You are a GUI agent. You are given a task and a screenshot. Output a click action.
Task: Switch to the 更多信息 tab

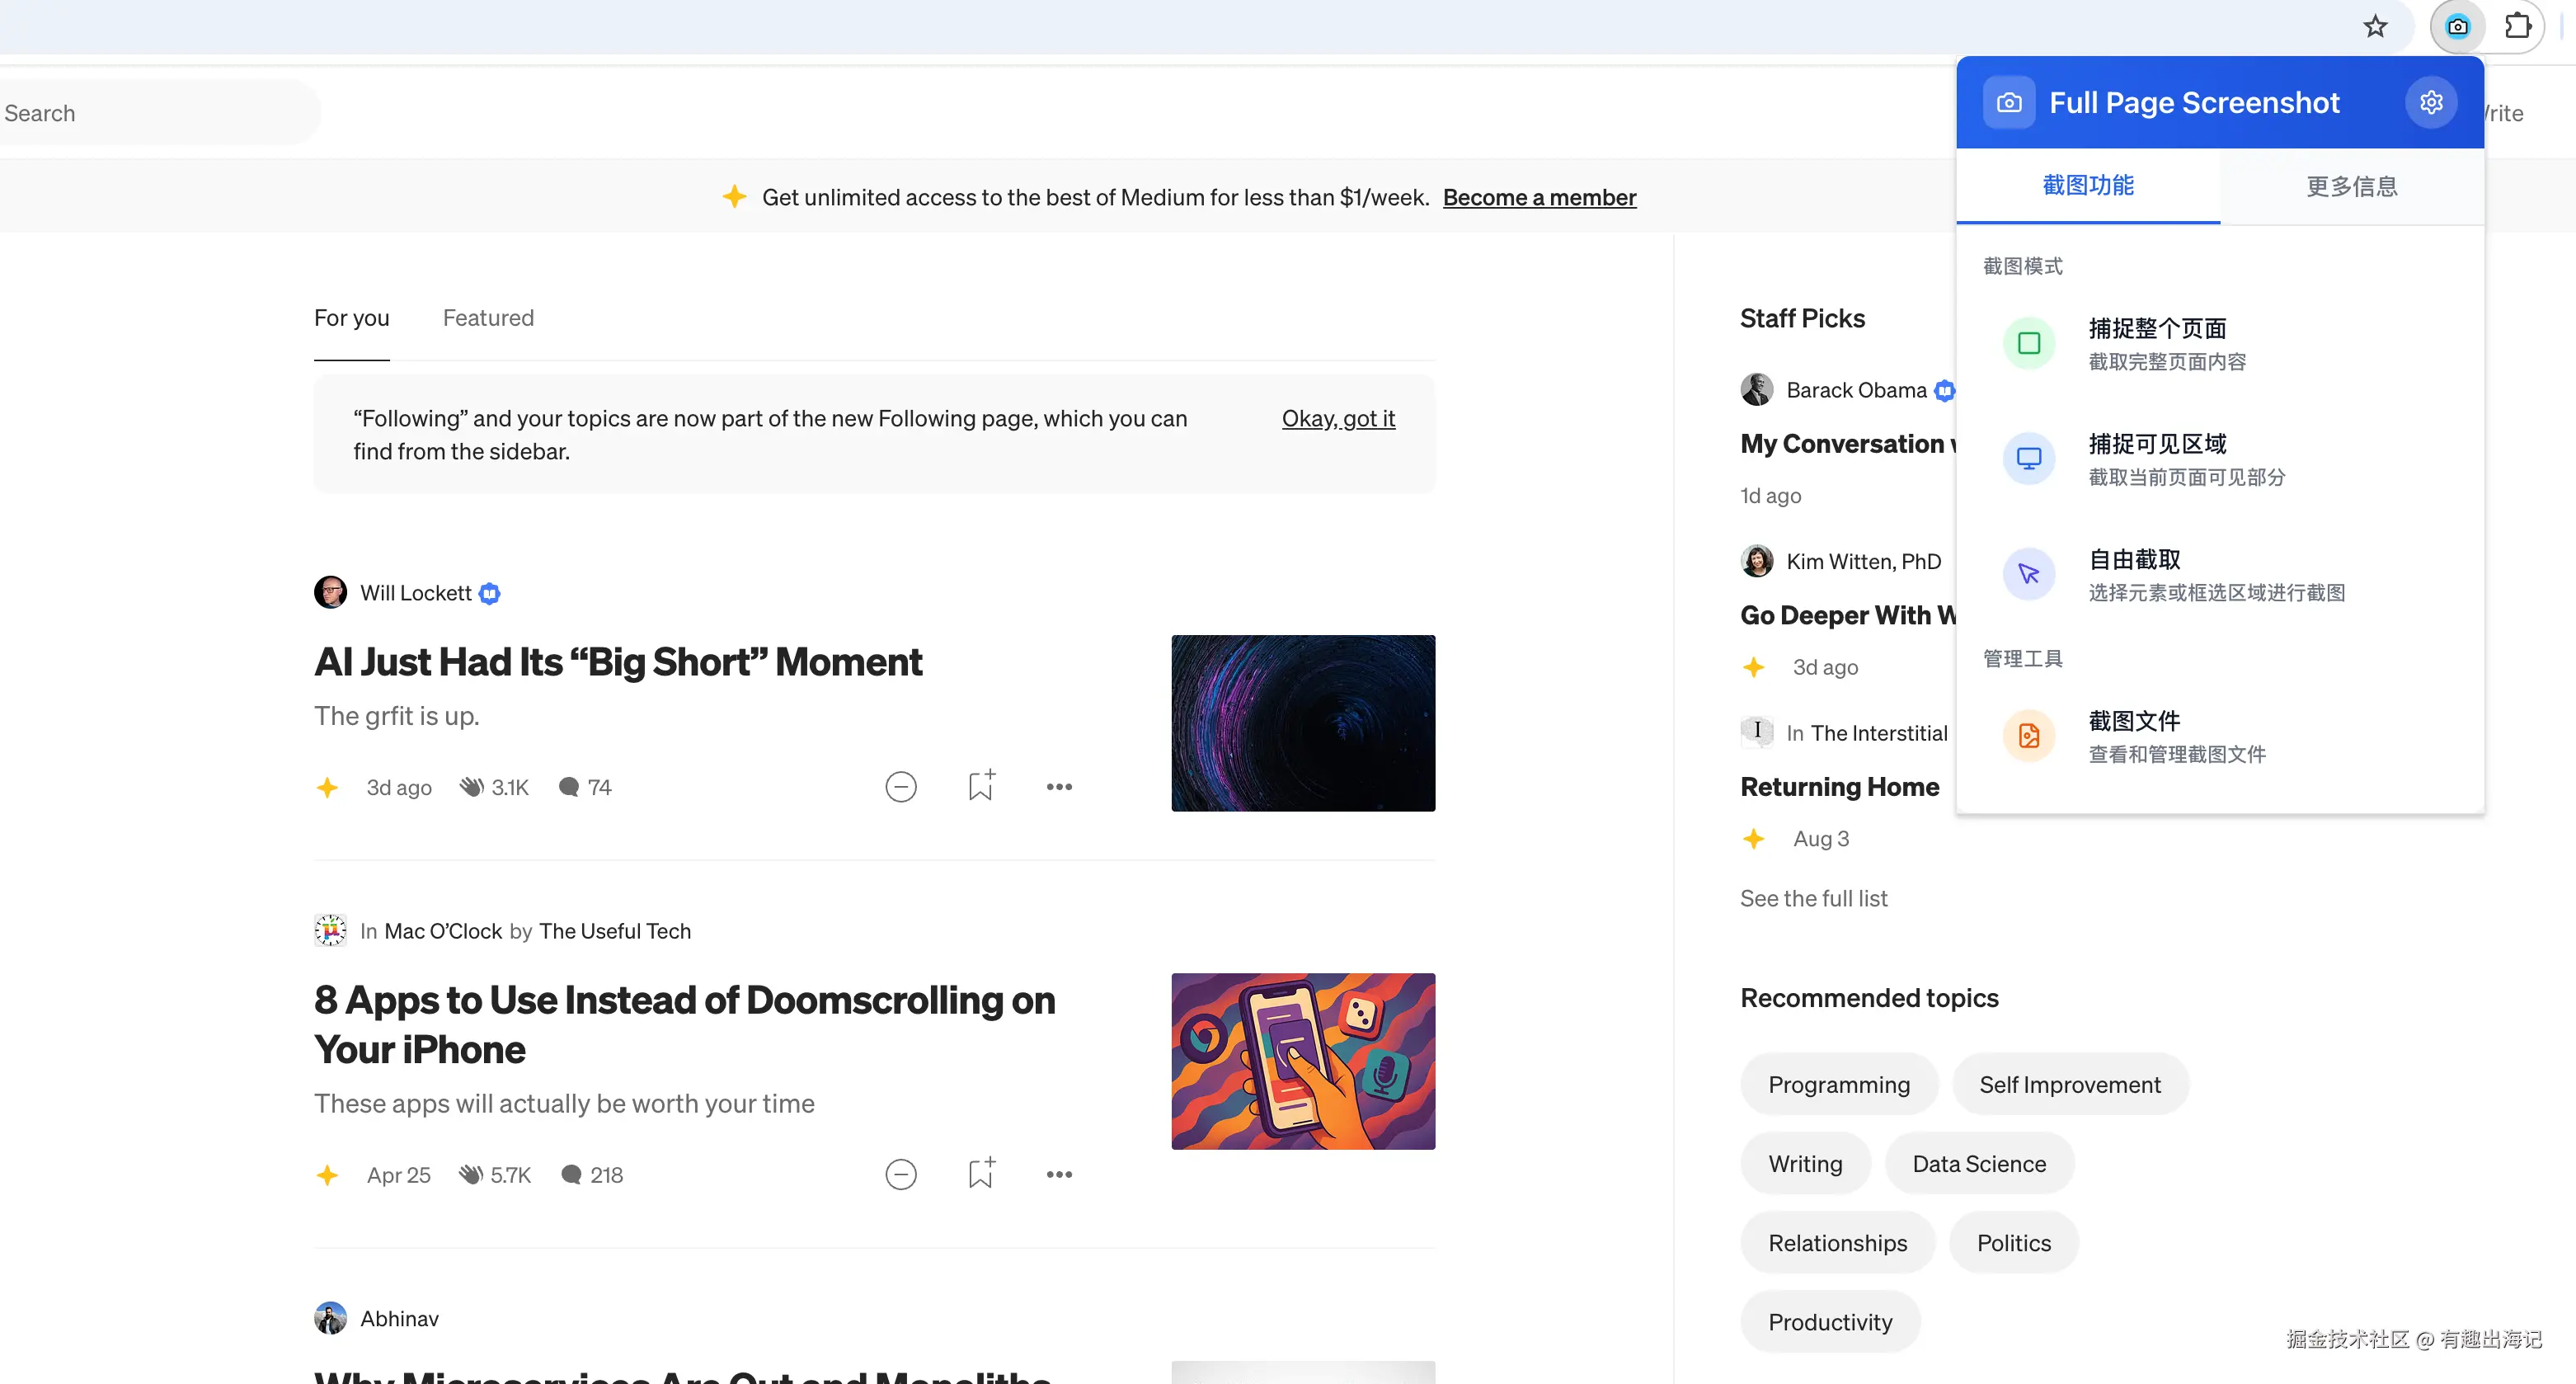pyautogui.click(x=2351, y=186)
